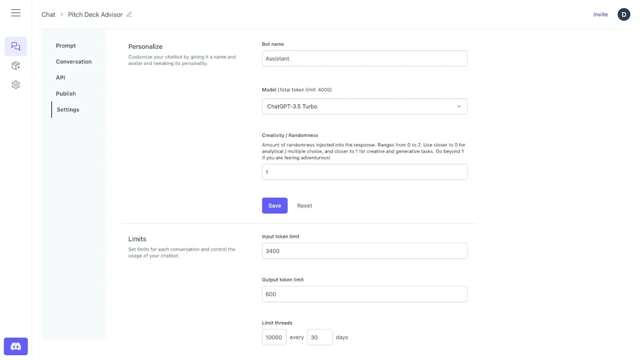The height and width of the screenshot is (360, 640).
Task: Open the cube add-on sidebar icon
Action: coord(16,66)
